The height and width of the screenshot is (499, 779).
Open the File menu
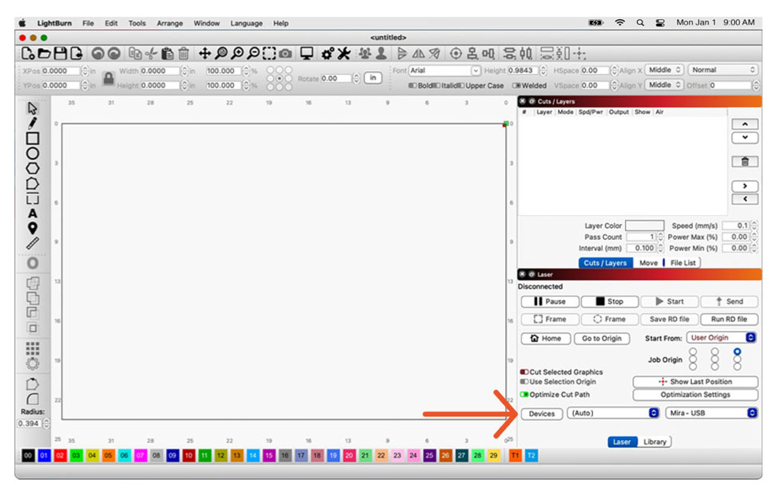coord(88,23)
